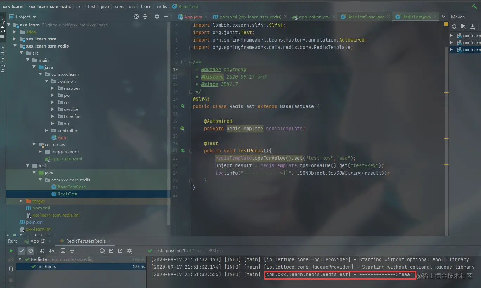Click on 'redisTemplate' field name on line 18
Screen dimensions: 481x288
tap(285, 129)
